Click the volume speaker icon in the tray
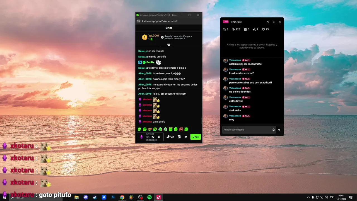 pos(326,197)
